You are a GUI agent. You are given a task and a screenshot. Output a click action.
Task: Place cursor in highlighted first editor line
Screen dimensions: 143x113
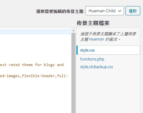point(36,32)
